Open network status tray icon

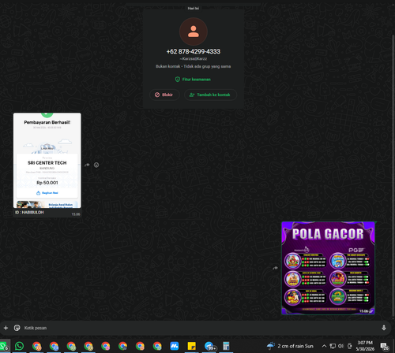tap(333, 346)
